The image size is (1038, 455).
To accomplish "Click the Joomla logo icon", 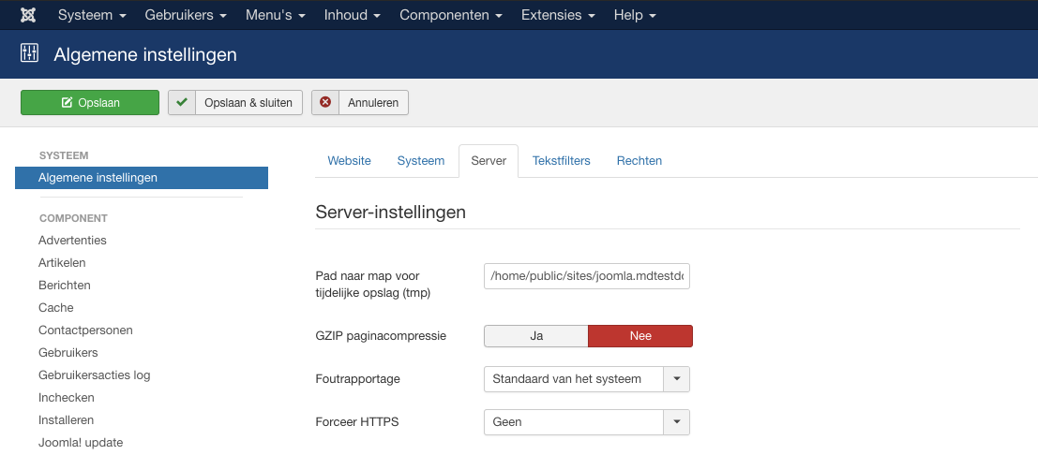I will pyautogui.click(x=28, y=16).
